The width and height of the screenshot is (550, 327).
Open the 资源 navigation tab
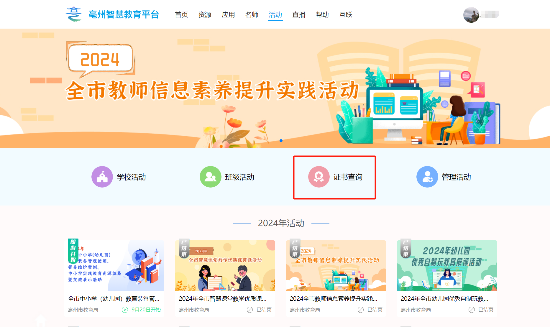pos(205,15)
